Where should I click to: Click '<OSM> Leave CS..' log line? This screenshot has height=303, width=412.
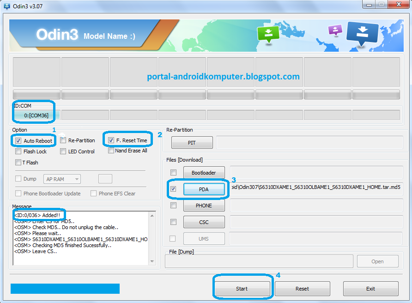click(36, 251)
